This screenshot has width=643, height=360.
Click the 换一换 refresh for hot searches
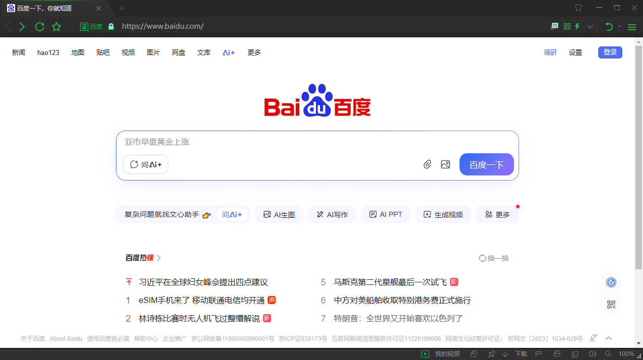(x=494, y=258)
